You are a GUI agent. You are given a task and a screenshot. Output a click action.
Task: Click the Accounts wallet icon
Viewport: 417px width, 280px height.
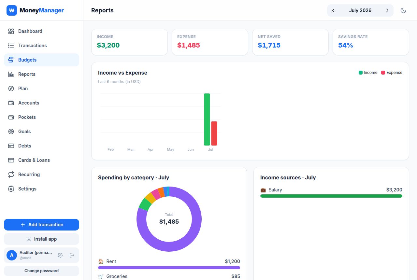(x=11, y=103)
